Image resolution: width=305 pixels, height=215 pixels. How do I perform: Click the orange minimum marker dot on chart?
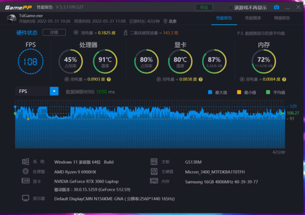(28, 119)
